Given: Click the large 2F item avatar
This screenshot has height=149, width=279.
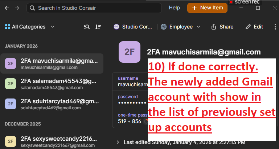Looking at the screenshot, I should point(129,52).
